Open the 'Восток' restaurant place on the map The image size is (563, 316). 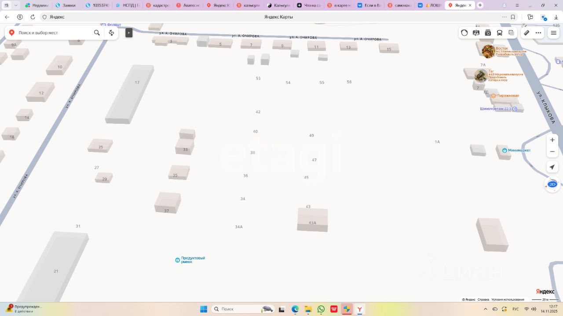pos(502,48)
